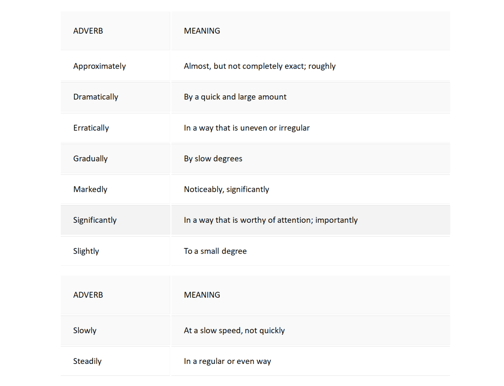This screenshot has width=504, height=386.
Task: Click 'In a way that is worthy of attention; importantly'
Action: click(271, 220)
